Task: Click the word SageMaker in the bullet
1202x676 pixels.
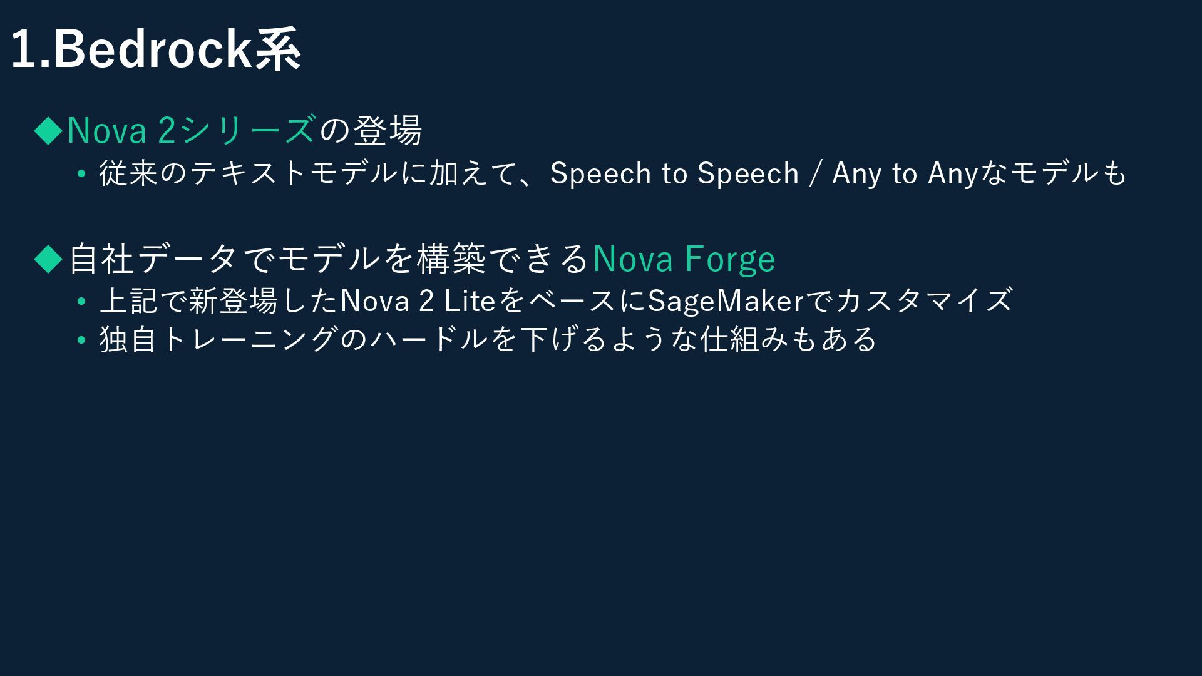Action: coord(726,301)
